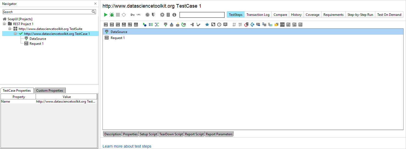Switch to the Transaction Log tab
406x149 pixels.
click(258, 15)
